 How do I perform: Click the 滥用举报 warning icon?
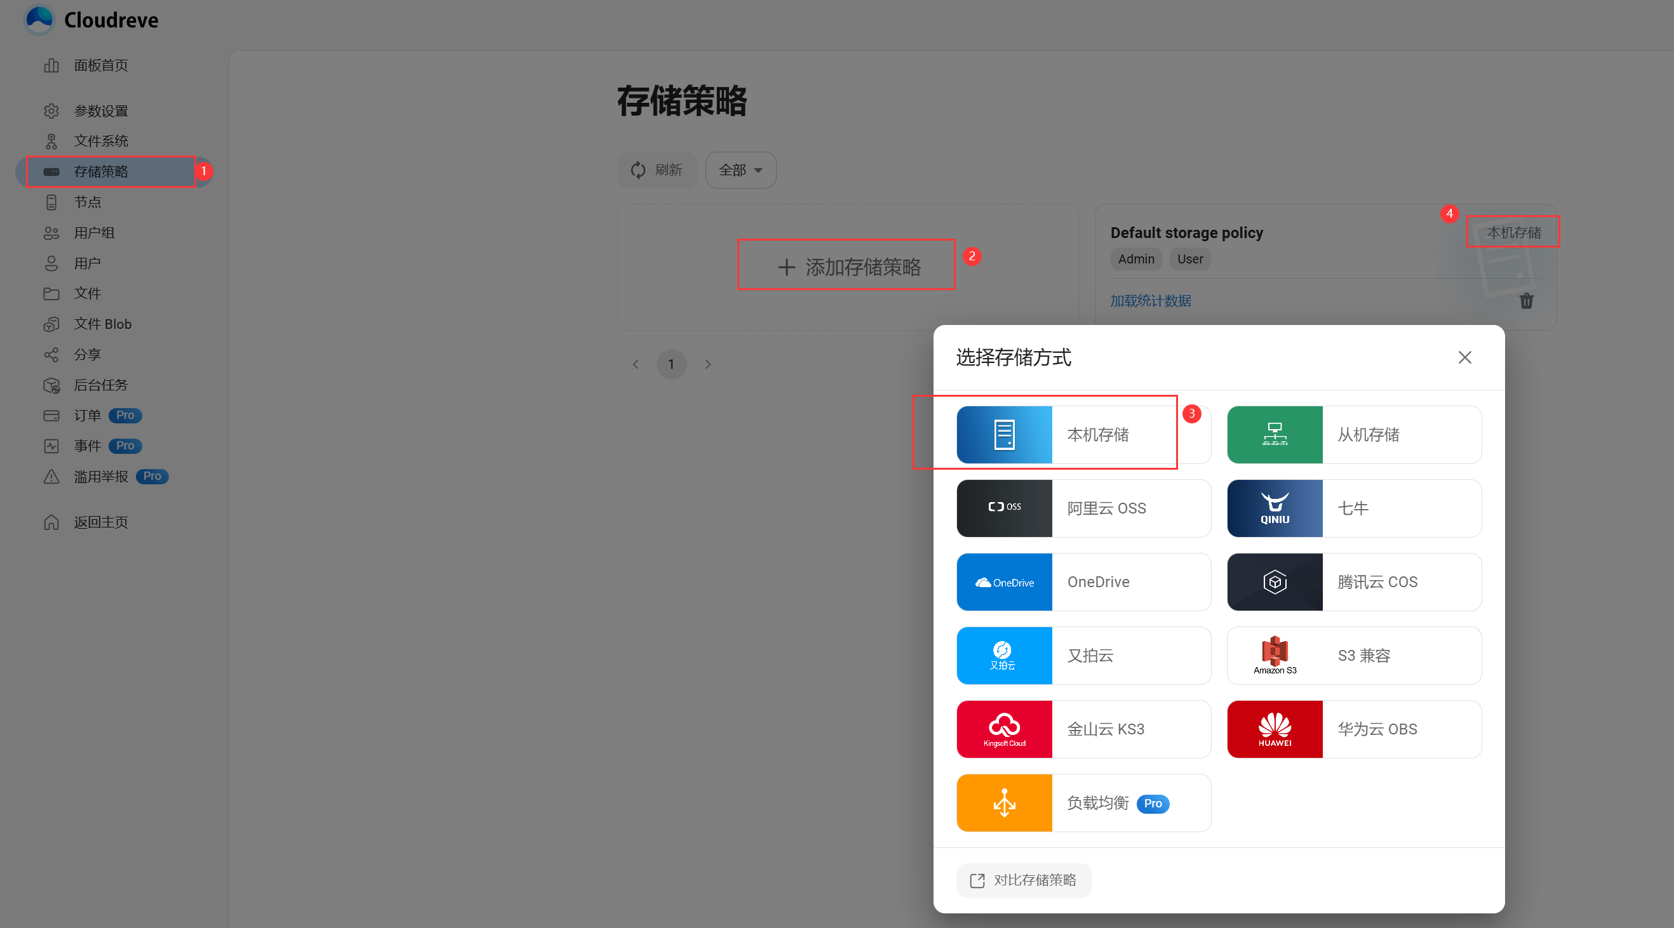point(51,477)
